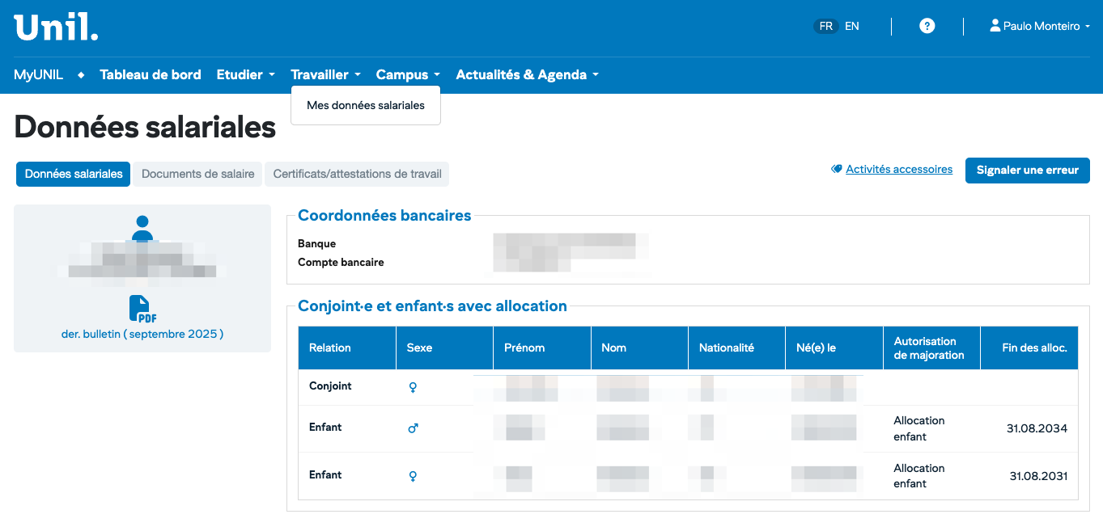This screenshot has height=531, width=1103.
Task: Open the Actualités & Agenda dropdown
Action: (527, 75)
